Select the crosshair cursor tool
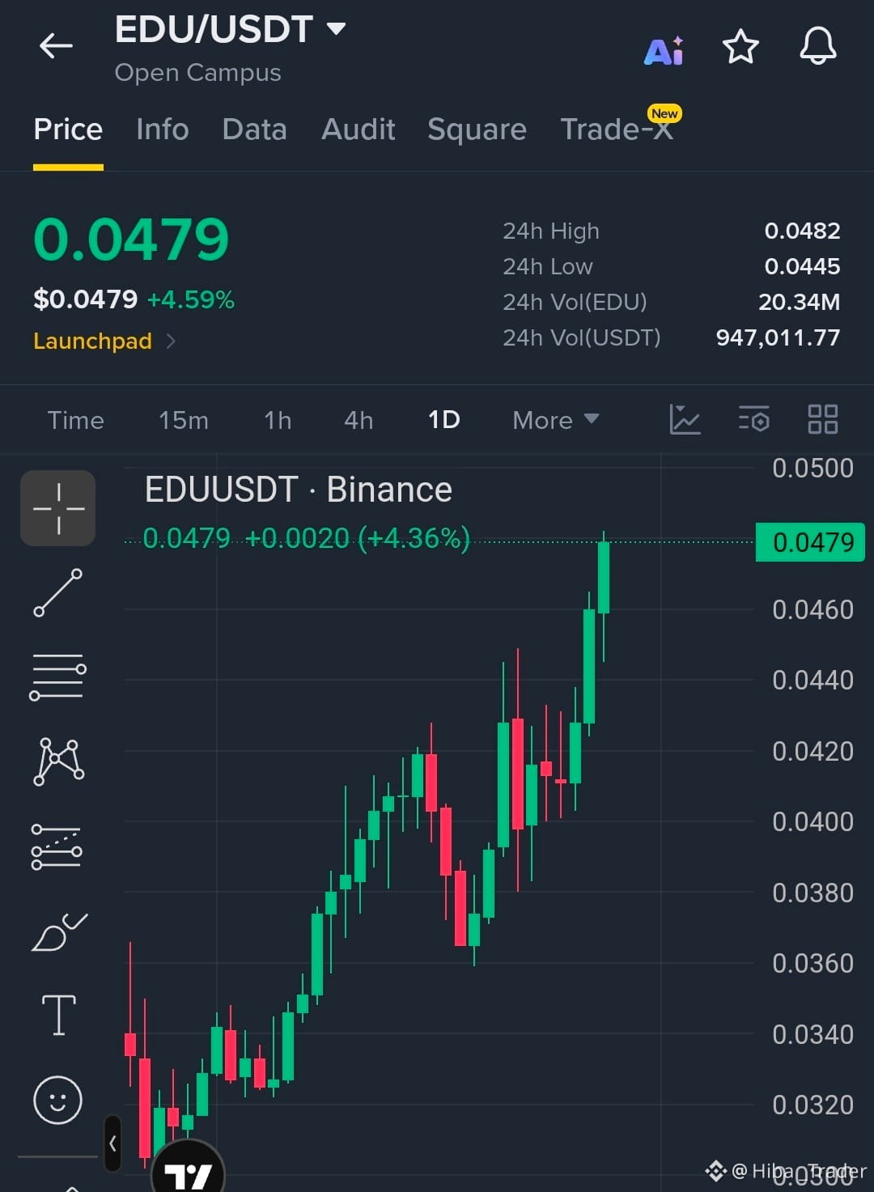 point(58,508)
